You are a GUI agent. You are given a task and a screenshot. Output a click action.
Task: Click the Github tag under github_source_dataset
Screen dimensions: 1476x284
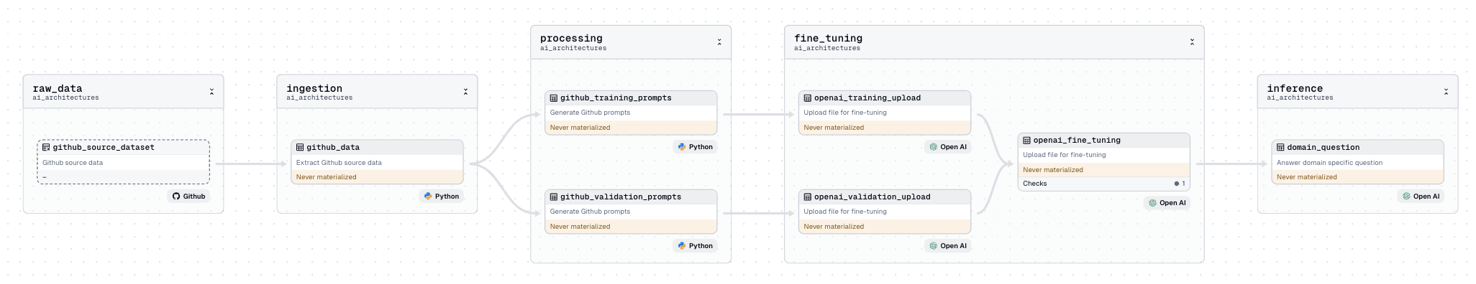[189, 196]
